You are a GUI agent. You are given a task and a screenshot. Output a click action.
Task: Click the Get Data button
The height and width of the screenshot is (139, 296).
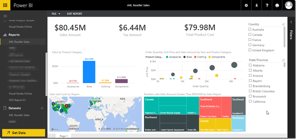click(x=24, y=133)
